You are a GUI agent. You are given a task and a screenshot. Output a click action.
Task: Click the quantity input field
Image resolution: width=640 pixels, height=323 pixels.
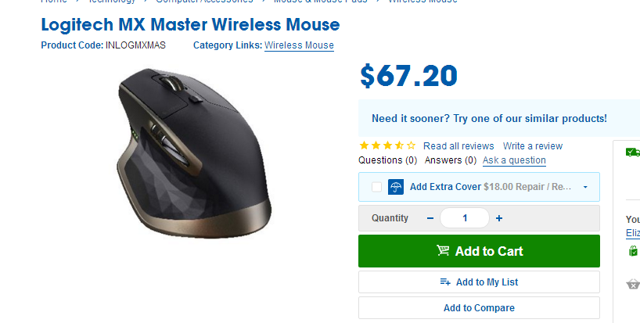[465, 218]
